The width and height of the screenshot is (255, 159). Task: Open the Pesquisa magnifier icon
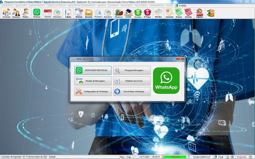point(98,13)
